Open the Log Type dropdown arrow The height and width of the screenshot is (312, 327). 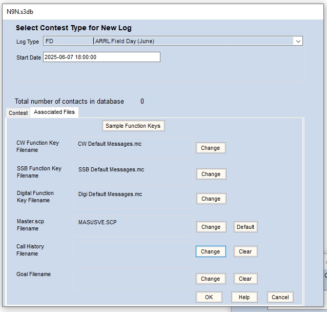(x=298, y=41)
